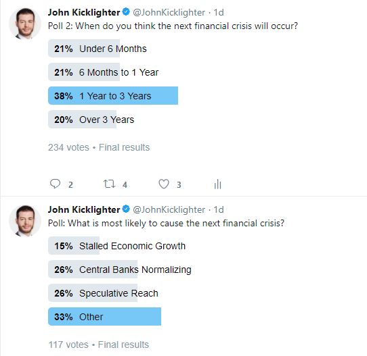Click verified badge on second John Kicklighter tweet
The image size is (367, 356).
126,209
